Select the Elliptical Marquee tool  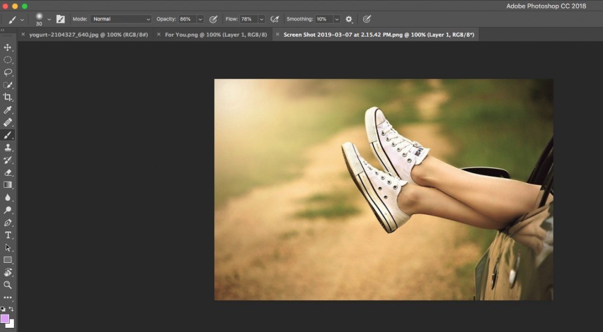[8, 60]
